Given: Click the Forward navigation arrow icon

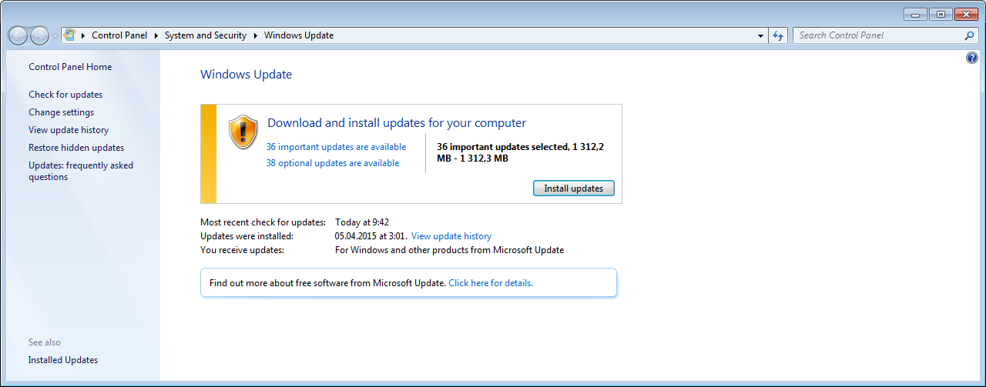Looking at the screenshot, I should pos(39,35).
